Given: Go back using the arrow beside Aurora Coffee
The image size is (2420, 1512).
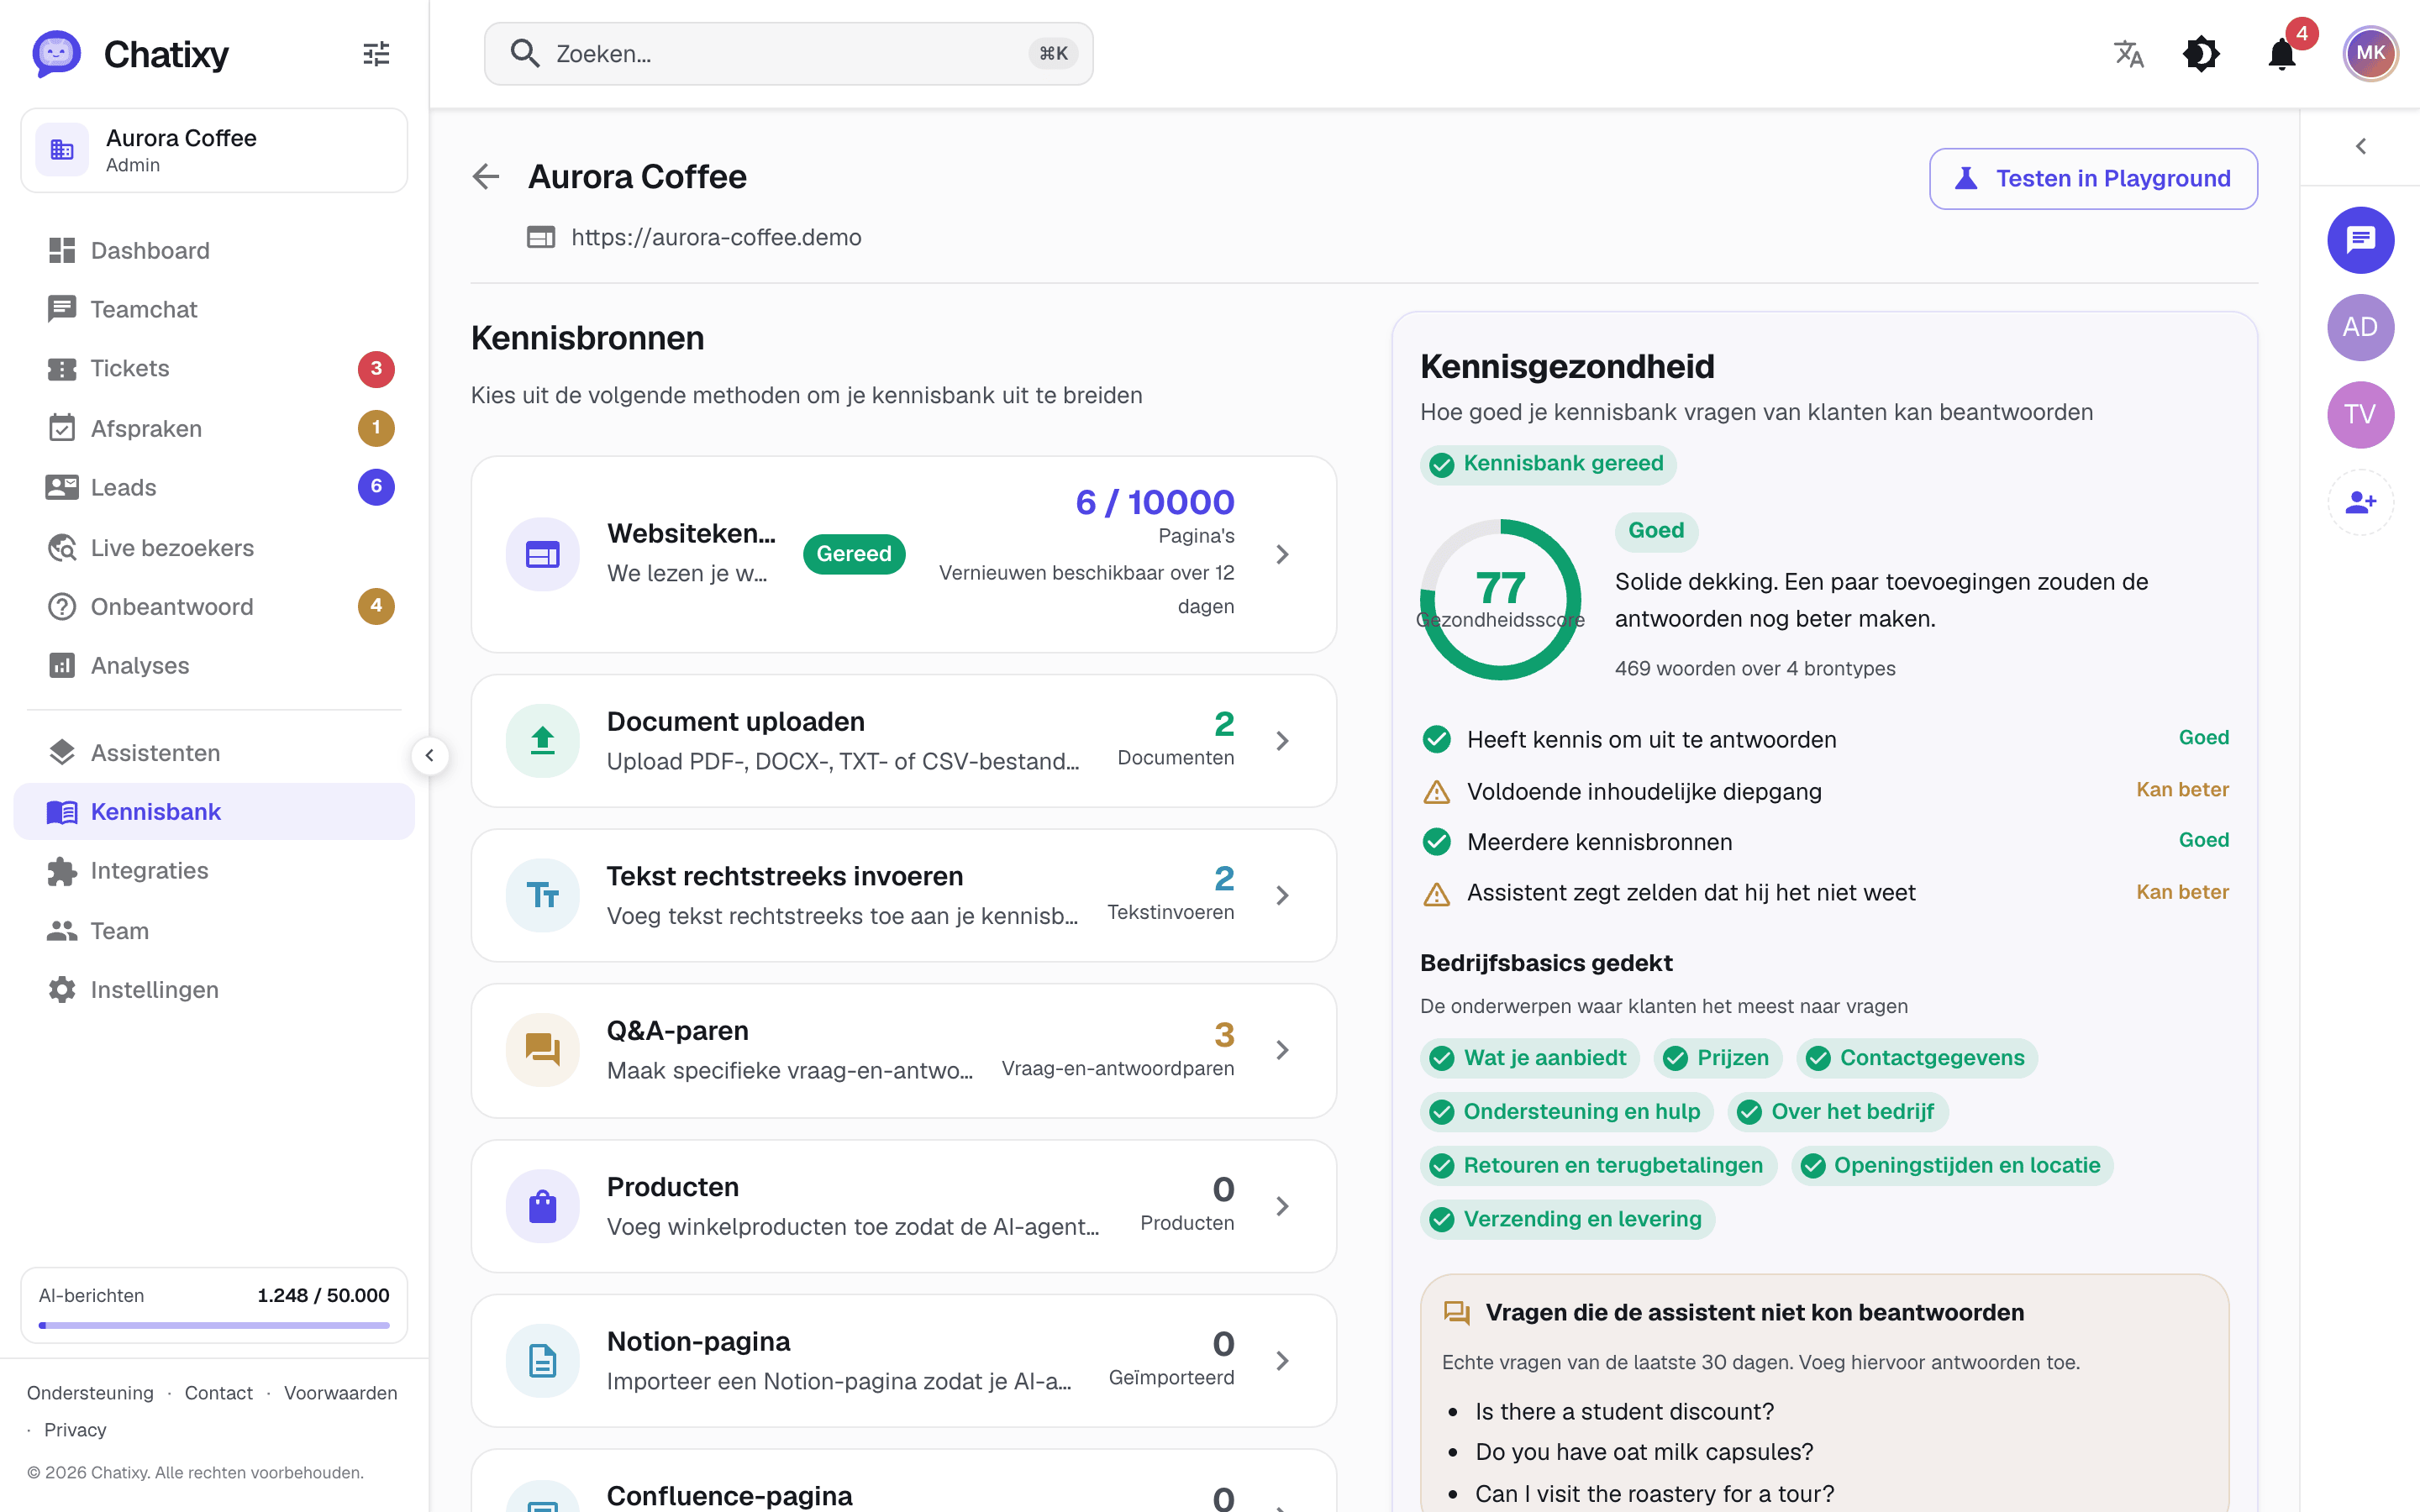Looking at the screenshot, I should [486, 177].
